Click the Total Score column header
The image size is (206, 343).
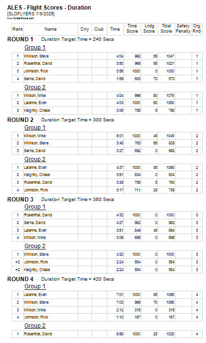[166, 29]
